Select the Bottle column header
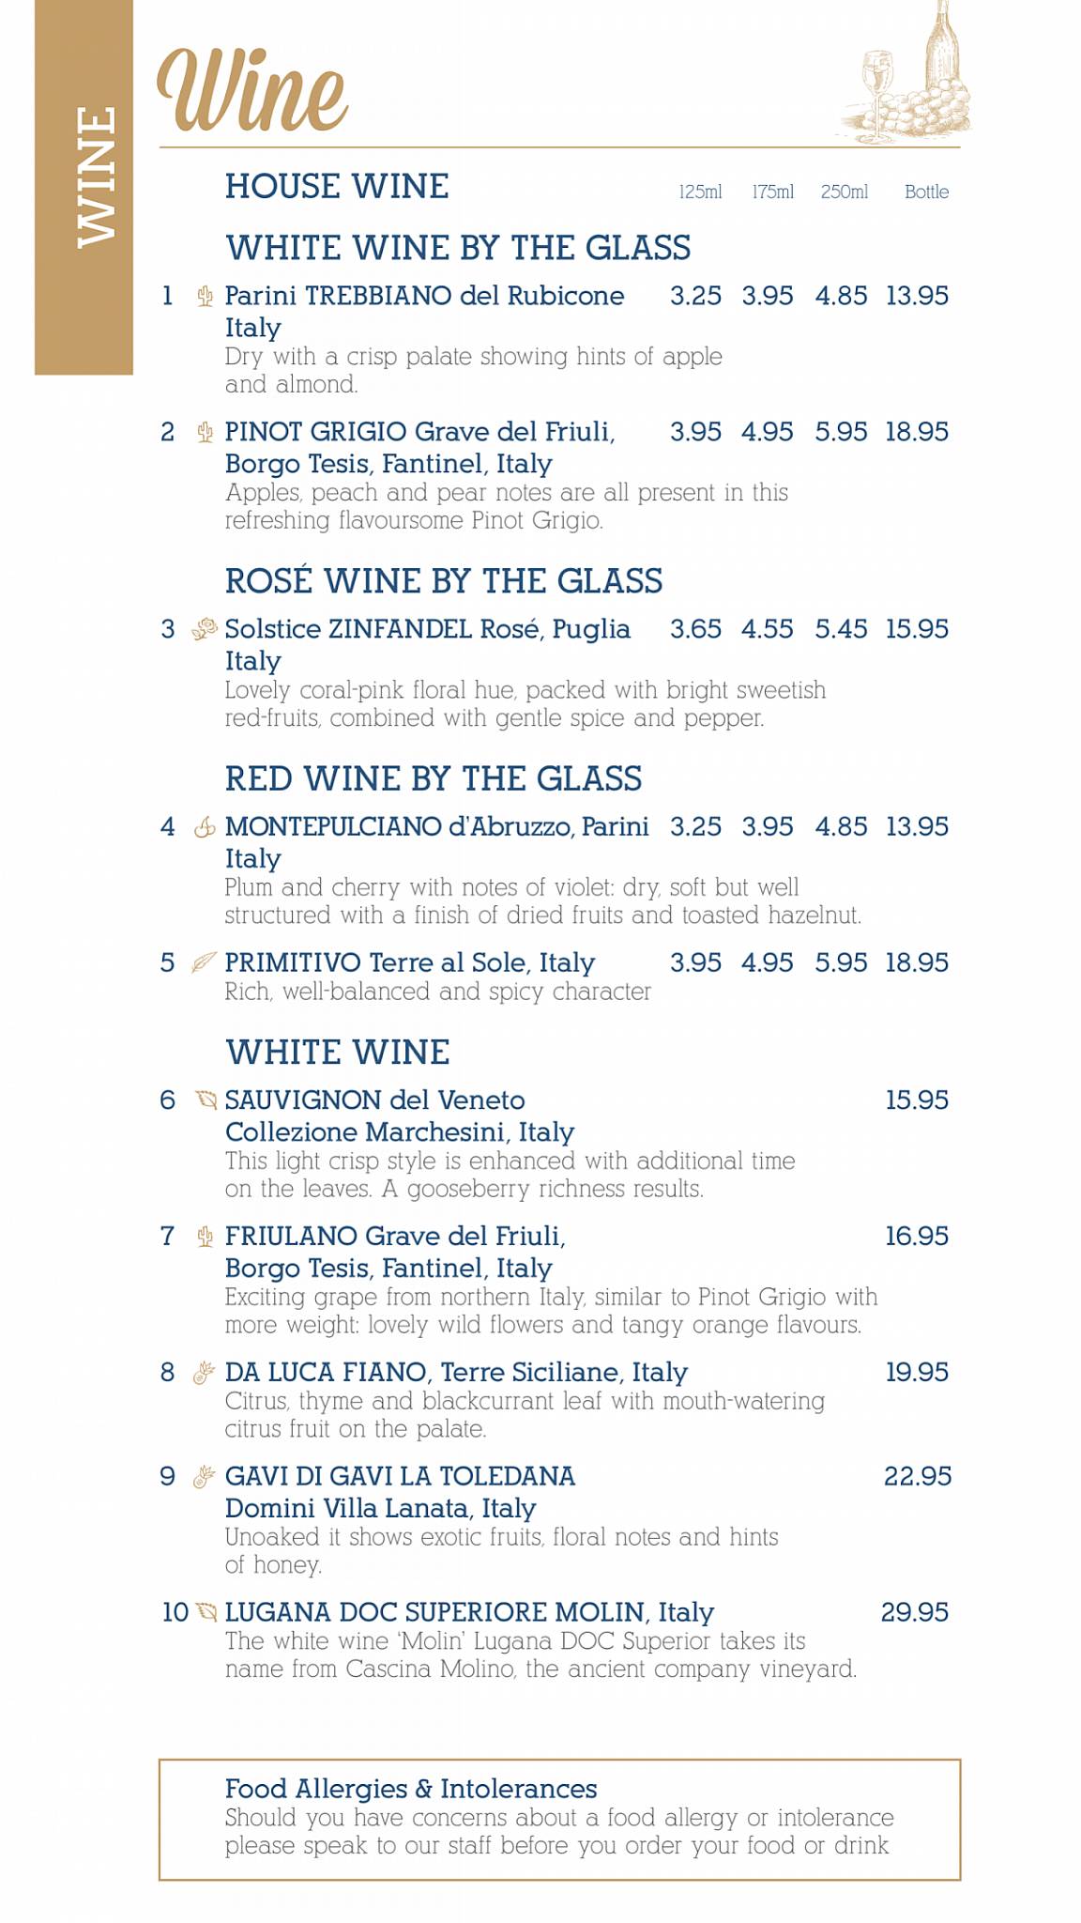 tap(926, 192)
